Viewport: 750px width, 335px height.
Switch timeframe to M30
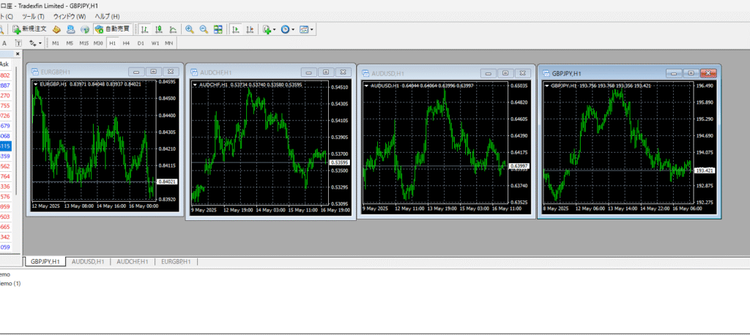point(98,43)
